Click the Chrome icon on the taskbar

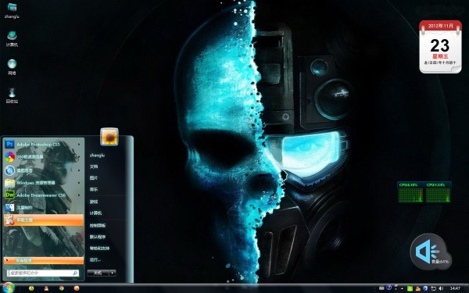[x=62, y=288]
